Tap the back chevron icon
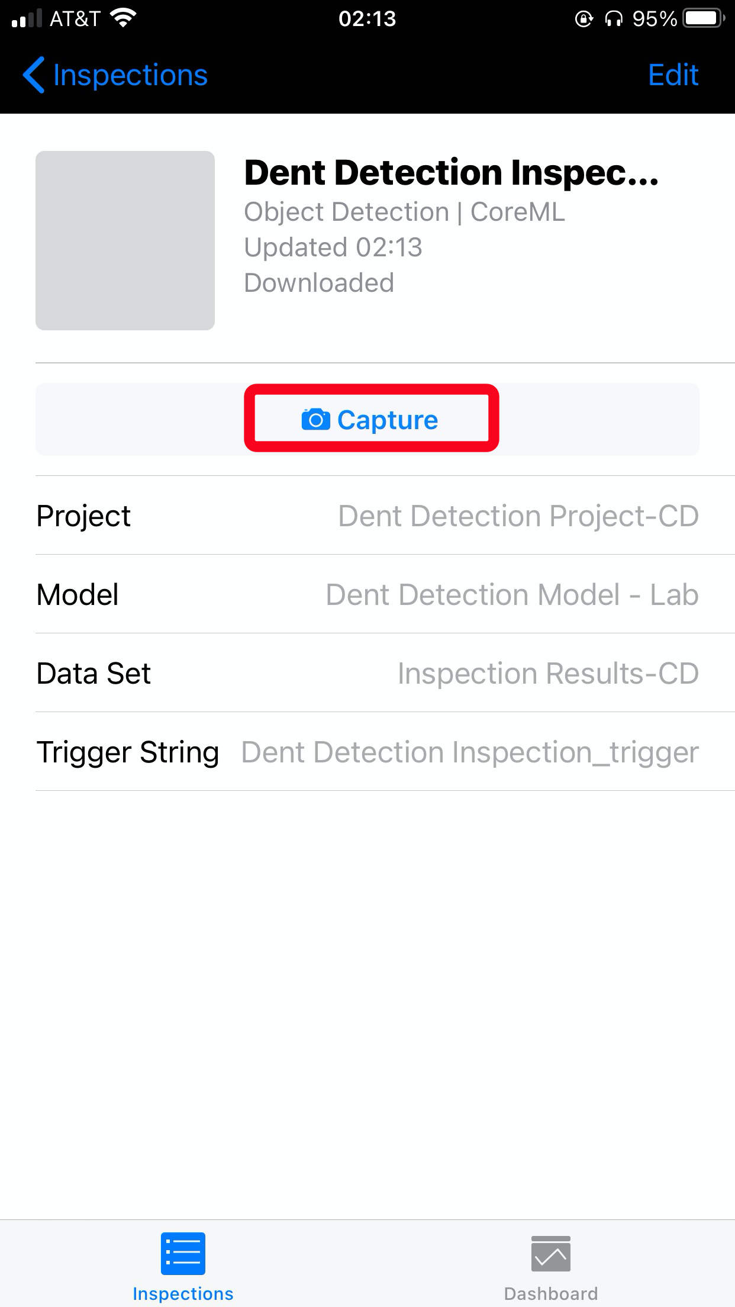The height and width of the screenshot is (1307, 735). [34, 75]
